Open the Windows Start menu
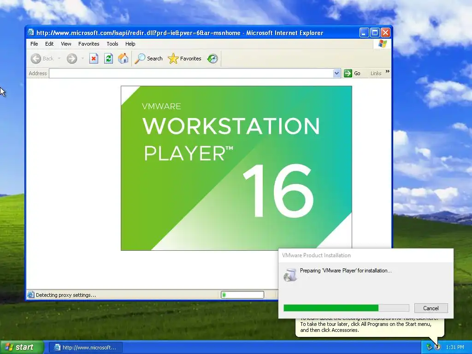 coord(22,347)
